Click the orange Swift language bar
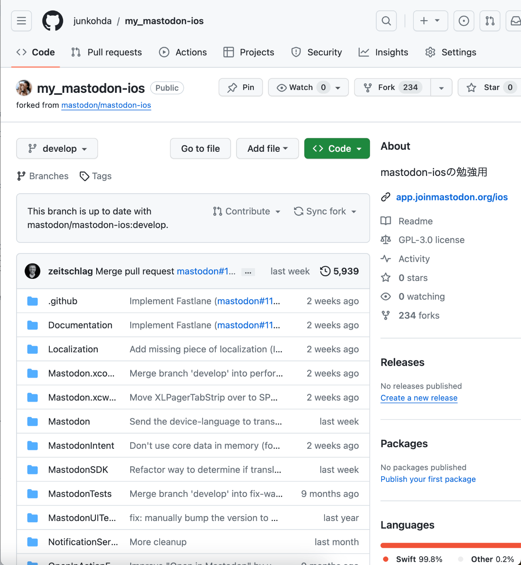This screenshot has width=521, height=565. point(451,546)
